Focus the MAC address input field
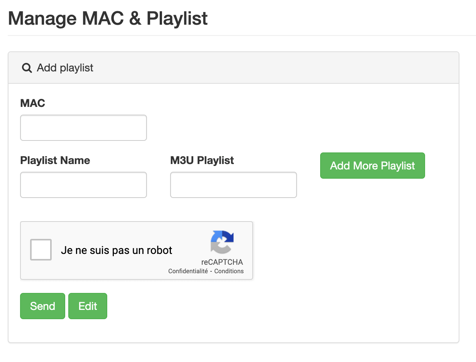Screen dimensions: 476x362 point(83,128)
